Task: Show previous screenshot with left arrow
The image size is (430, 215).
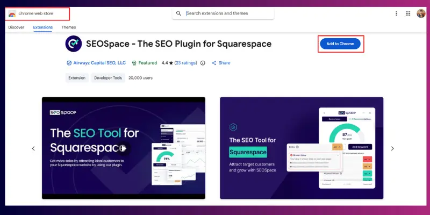Action: click(x=33, y=148)
